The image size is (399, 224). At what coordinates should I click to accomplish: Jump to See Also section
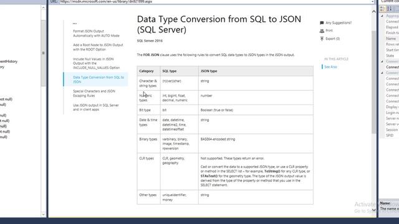[x=330, y=67]
